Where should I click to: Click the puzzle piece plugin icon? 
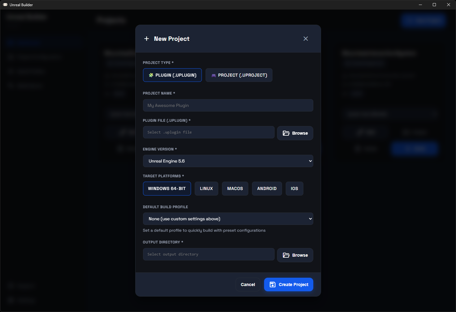(151, 75)
